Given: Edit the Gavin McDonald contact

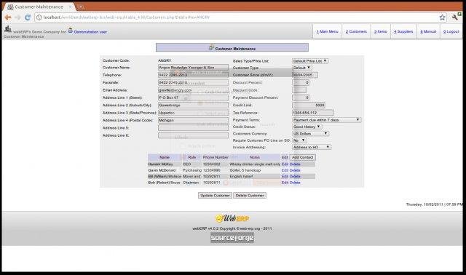Looking at the screenshot, I should click(x=285, y=170).
